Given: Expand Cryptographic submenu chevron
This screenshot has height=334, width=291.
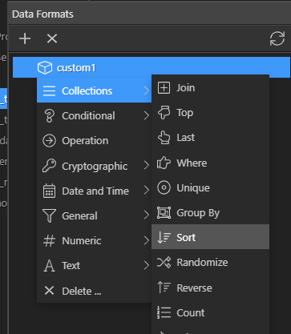Looking at the screenshot, I should (146, 166).
